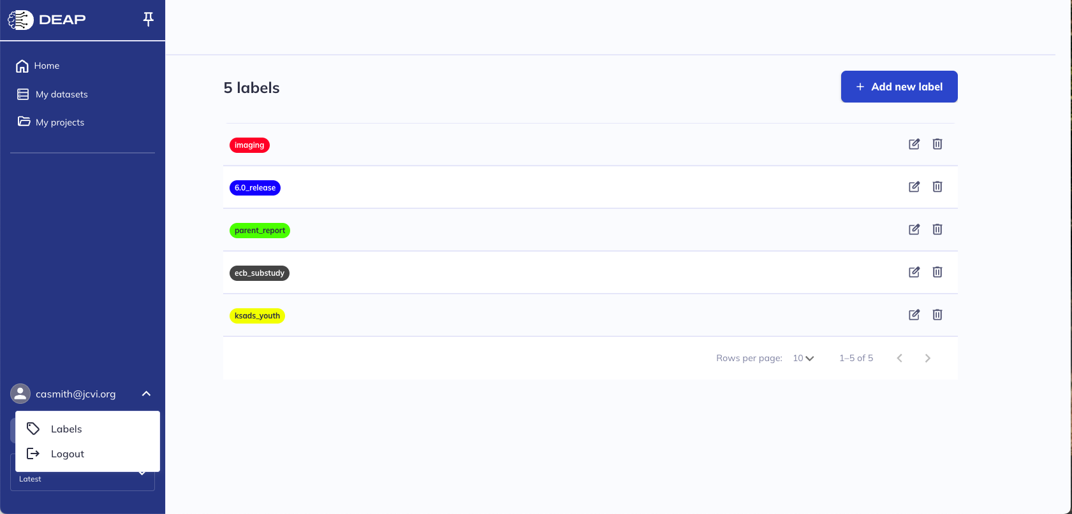The width and height of the screenshot is (1072, 514).
Task: Delete the imaging label
Action: coord(937,144)
